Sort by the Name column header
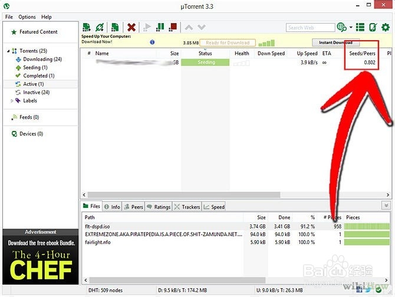 [x=102, y=54]
